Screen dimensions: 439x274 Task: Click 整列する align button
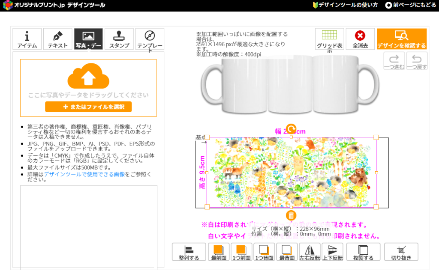(x=189, y=252)
